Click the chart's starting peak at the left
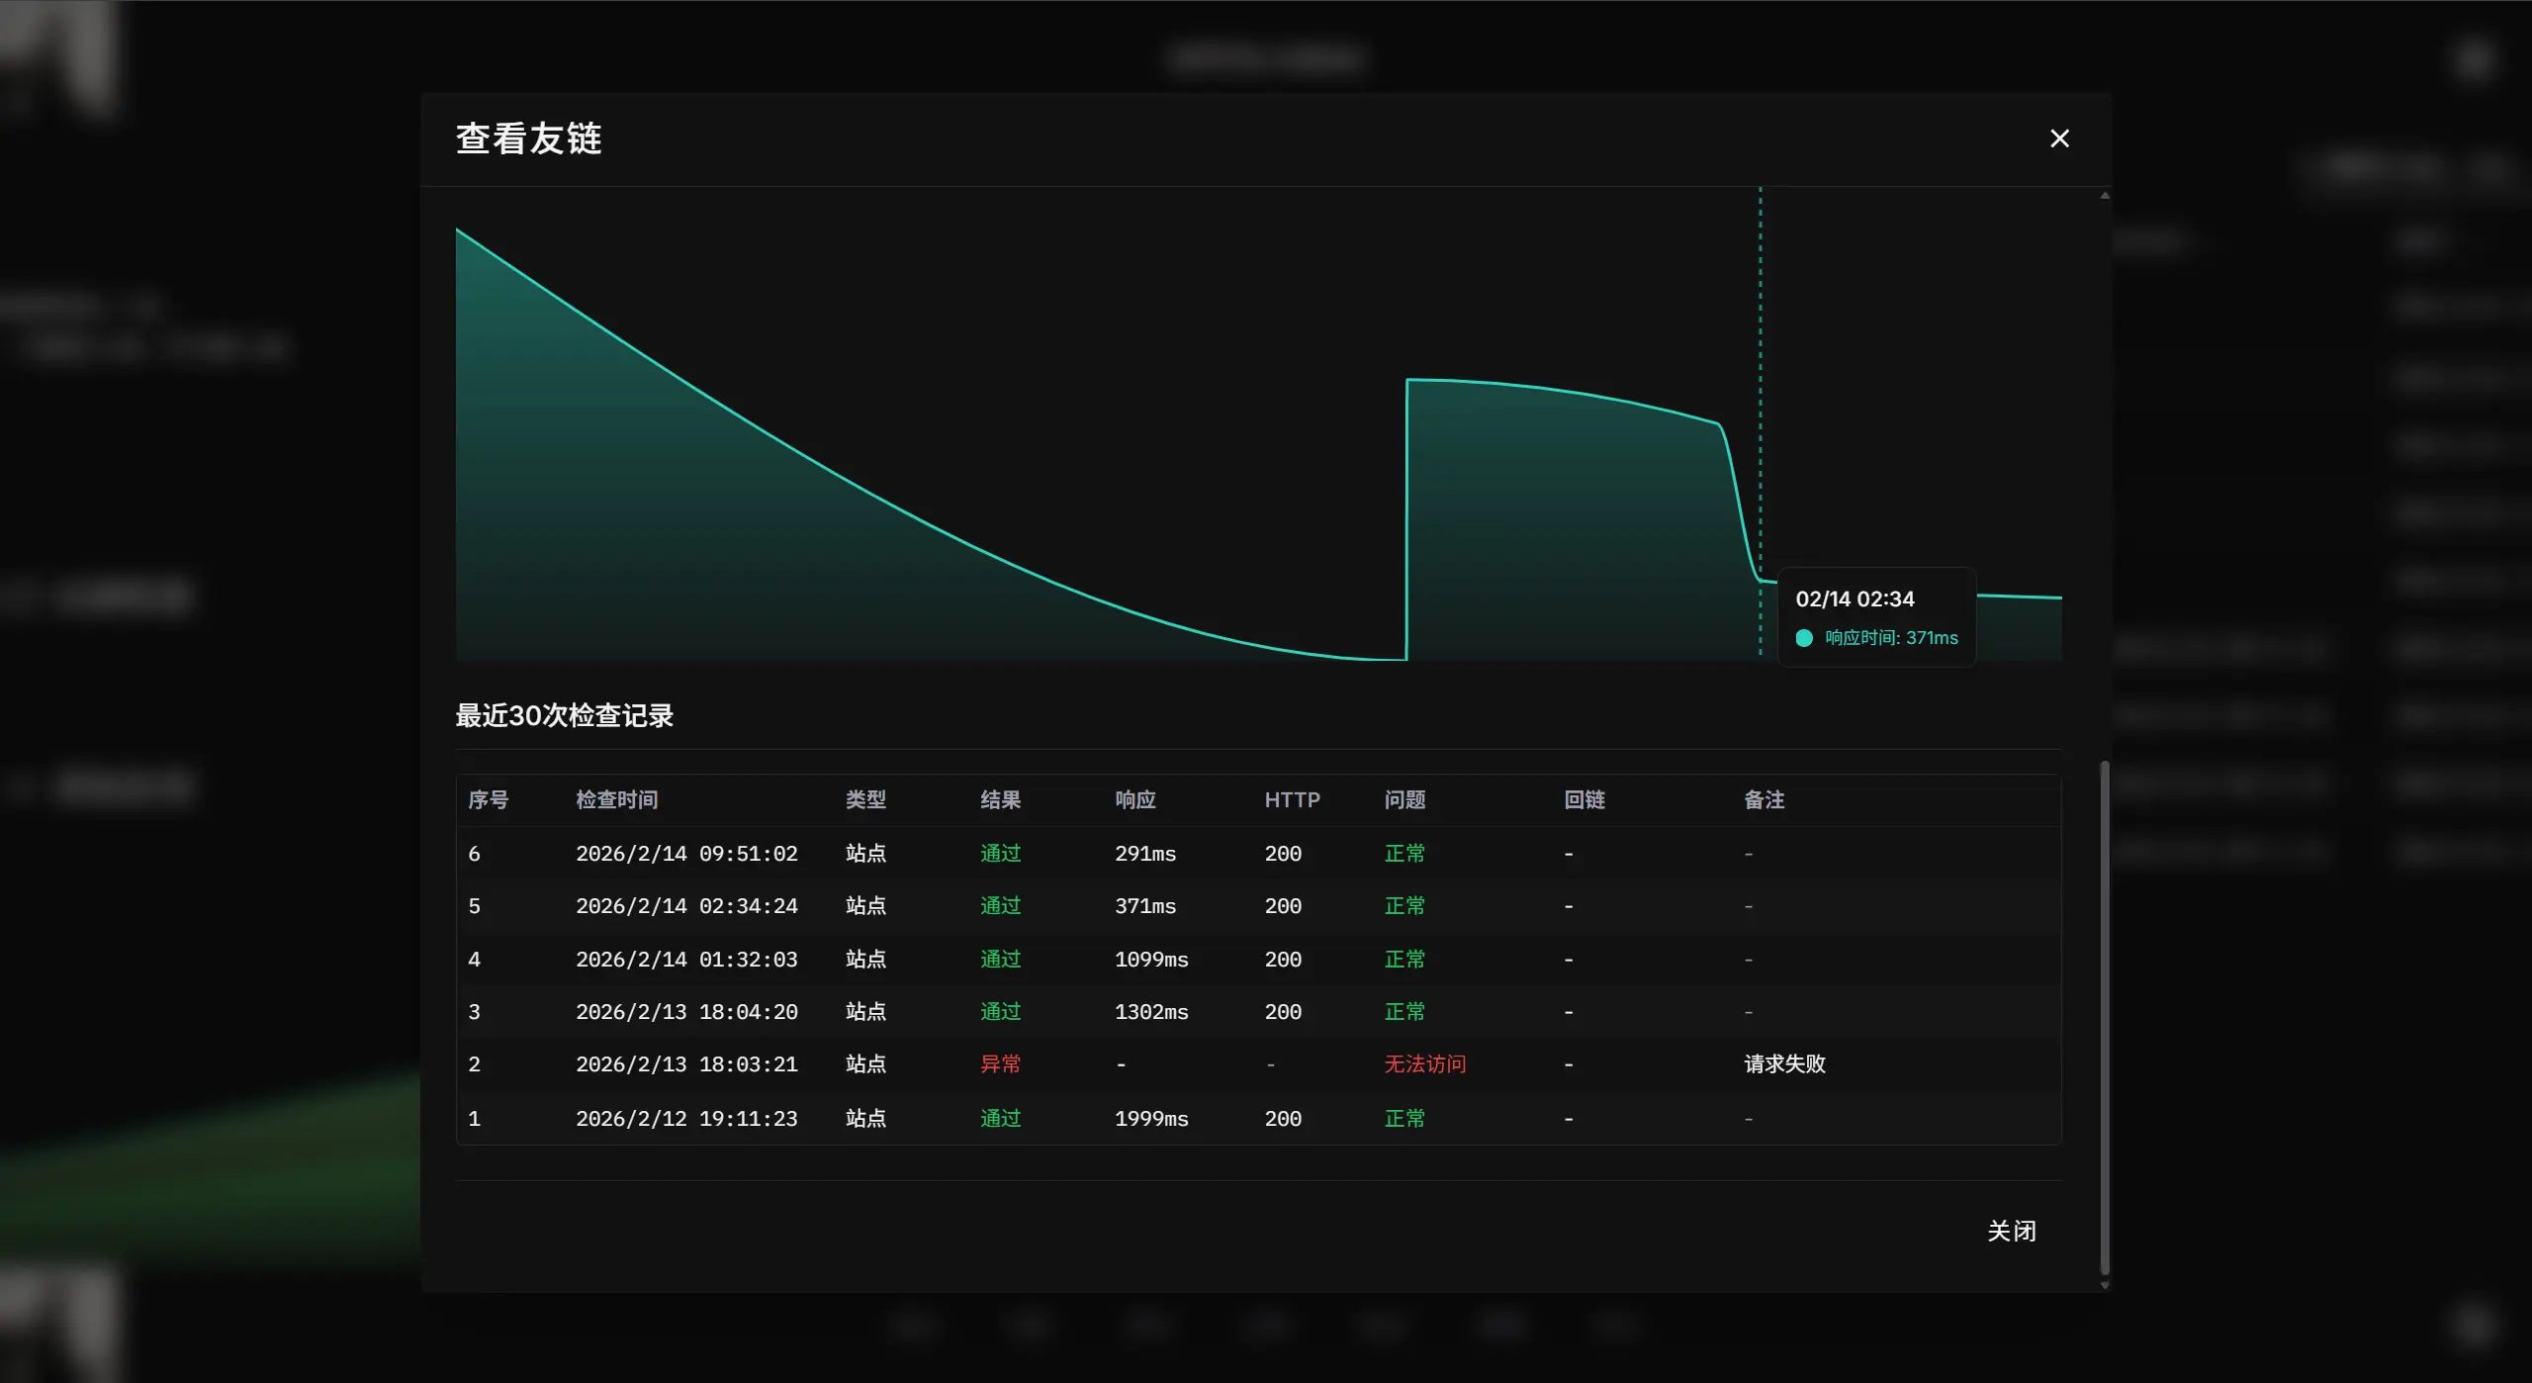The image size is (2532, 1383). pyautogui.click(x=458, y=231)
